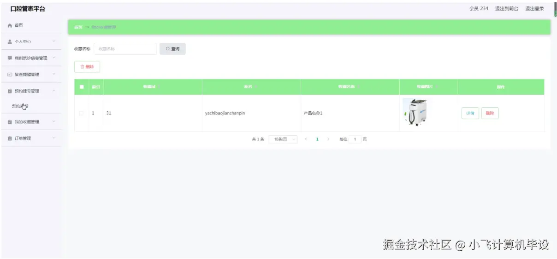Select page 1 in the pagination
This screenshot has height=259, width=557.
(317, 139)
